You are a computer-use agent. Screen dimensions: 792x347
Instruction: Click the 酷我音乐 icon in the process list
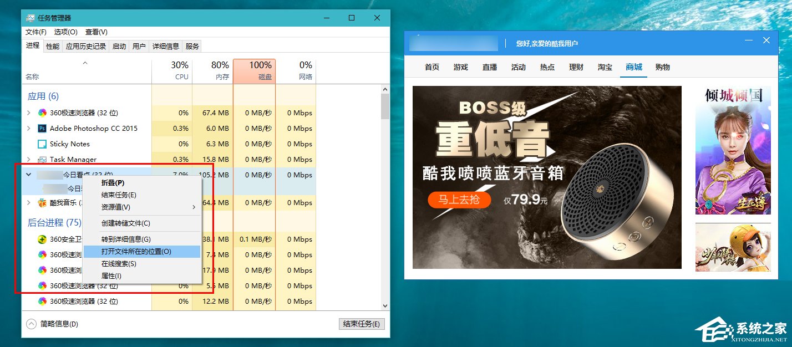(x=41, y=203)
